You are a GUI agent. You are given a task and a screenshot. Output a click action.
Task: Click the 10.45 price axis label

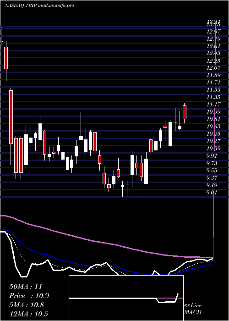pyautogui.click(x=214, y=134)
